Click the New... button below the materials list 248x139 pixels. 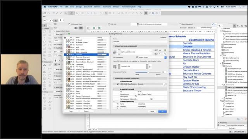[71, 111]
